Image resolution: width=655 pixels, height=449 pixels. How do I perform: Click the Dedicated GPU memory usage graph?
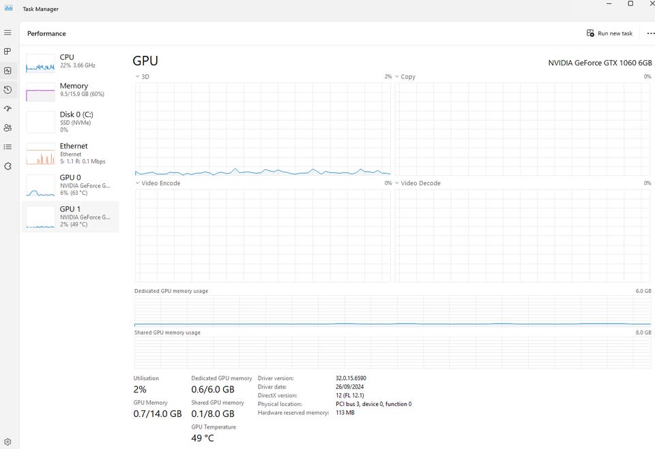coord(392,311)
